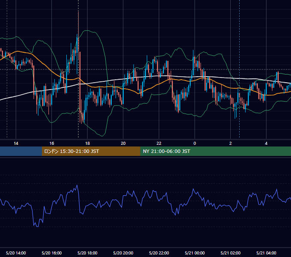
Task: Click the blue session bar before ロンドン
Action: [21, 151]
